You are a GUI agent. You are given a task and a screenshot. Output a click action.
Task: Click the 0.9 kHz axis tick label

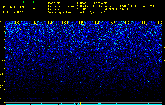pos(2,60)
